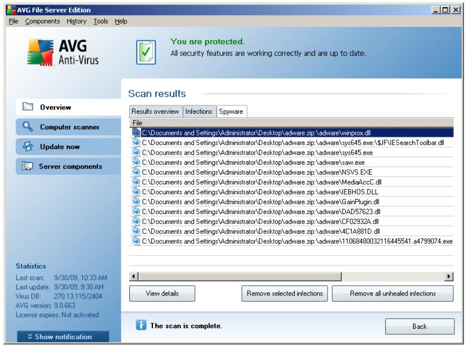This screenshot has height=346, width=466.
Task: Click the spyware icon beside saw.exe
Action: pos(136,162)
